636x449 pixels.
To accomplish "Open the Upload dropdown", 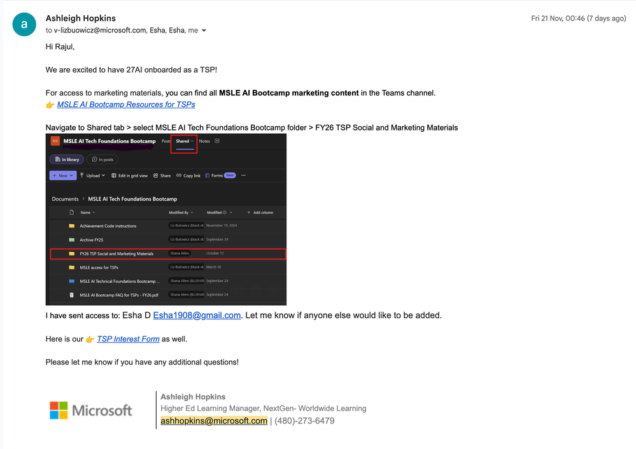I will tap(92, 176).
